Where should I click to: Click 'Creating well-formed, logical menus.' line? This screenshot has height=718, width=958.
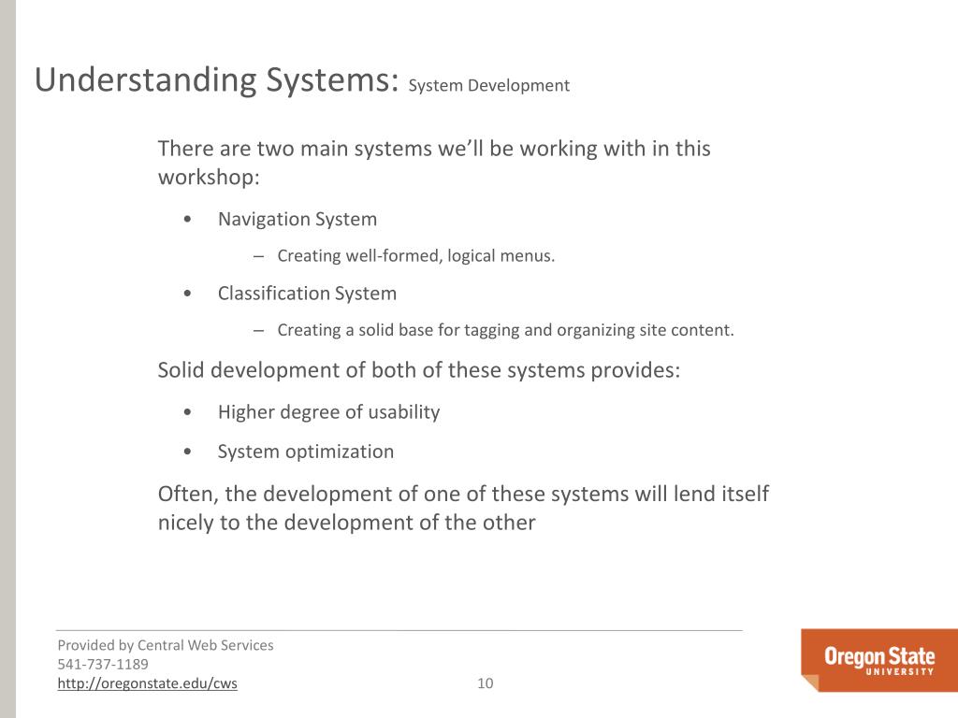click(416, 256)
